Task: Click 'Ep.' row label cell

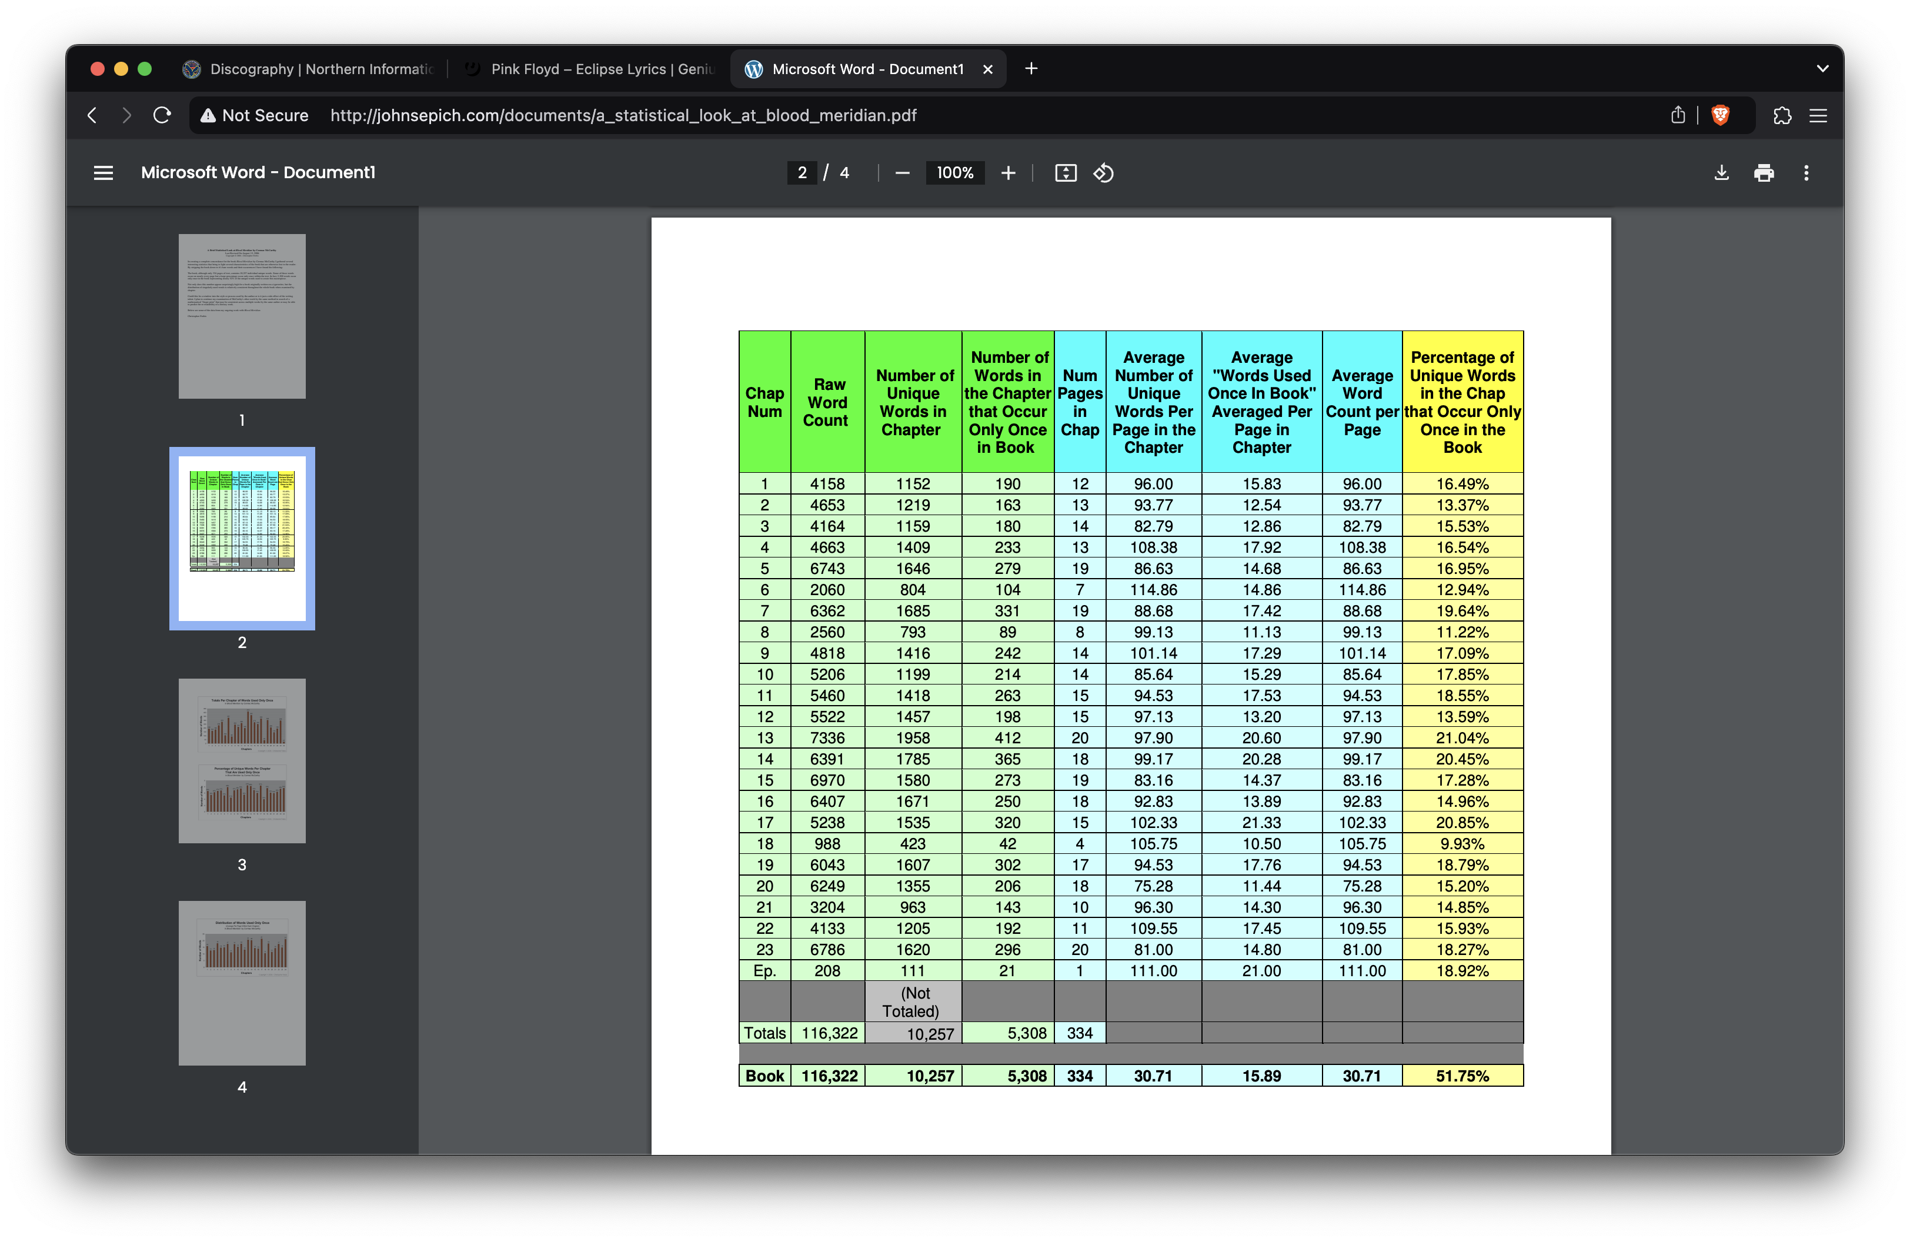Action: click(765, 971)
